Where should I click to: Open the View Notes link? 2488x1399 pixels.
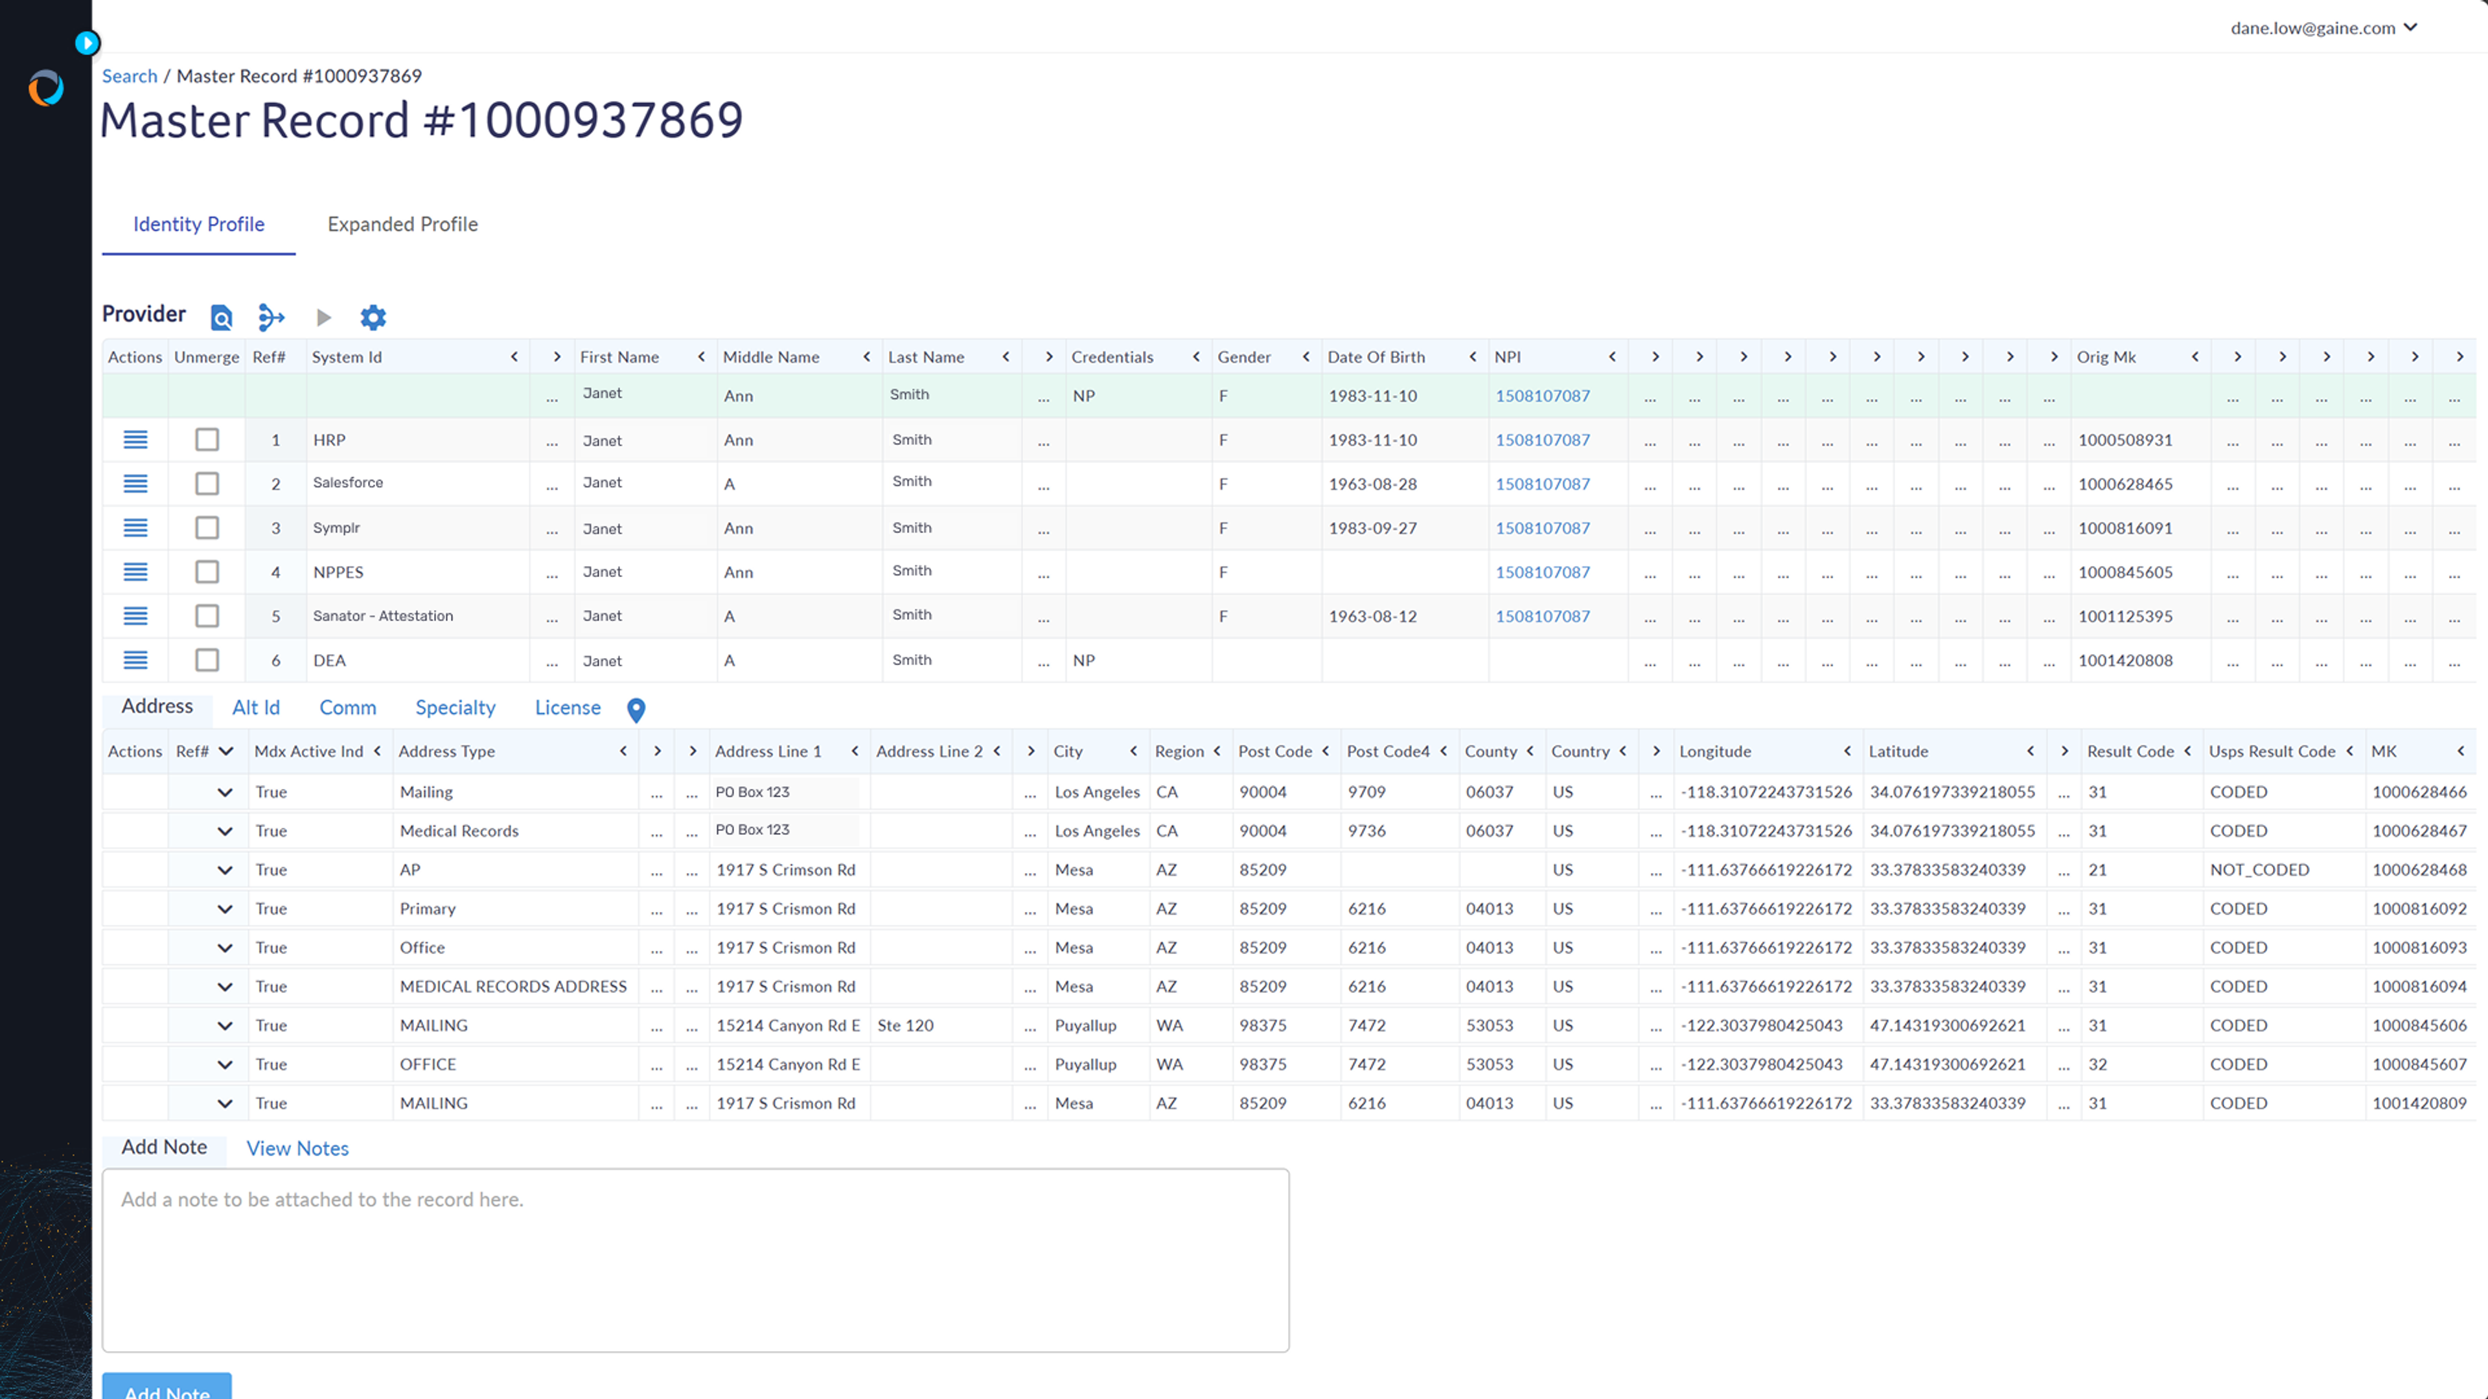297,1148
